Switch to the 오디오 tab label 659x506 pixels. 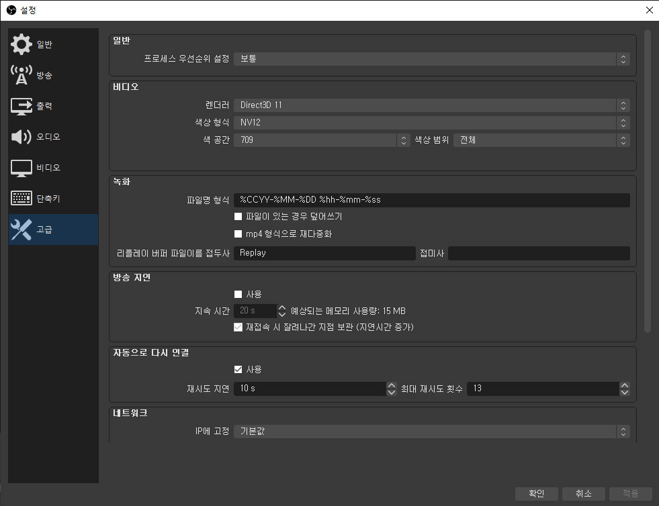tap(48, 136)
